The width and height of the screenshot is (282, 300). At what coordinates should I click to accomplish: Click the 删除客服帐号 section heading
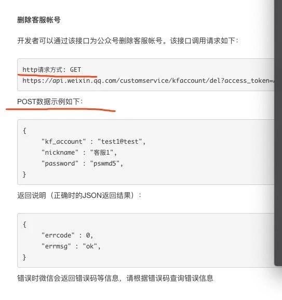point(39,20)
